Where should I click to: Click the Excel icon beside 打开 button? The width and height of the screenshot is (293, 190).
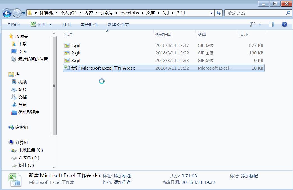click(x=34, y=24)
